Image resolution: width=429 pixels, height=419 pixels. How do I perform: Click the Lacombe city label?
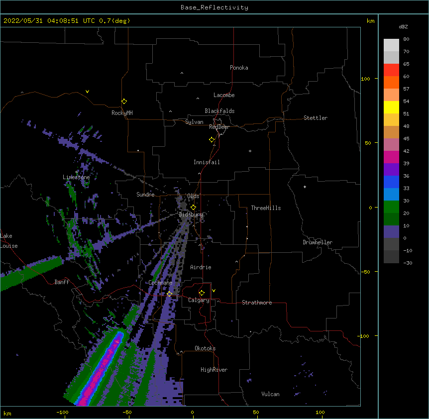(224, 95)
